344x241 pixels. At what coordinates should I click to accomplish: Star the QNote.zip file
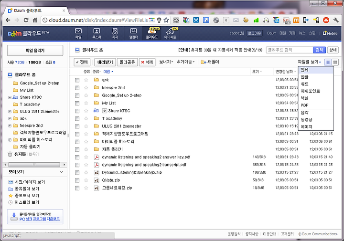click(x=86, y=180)
